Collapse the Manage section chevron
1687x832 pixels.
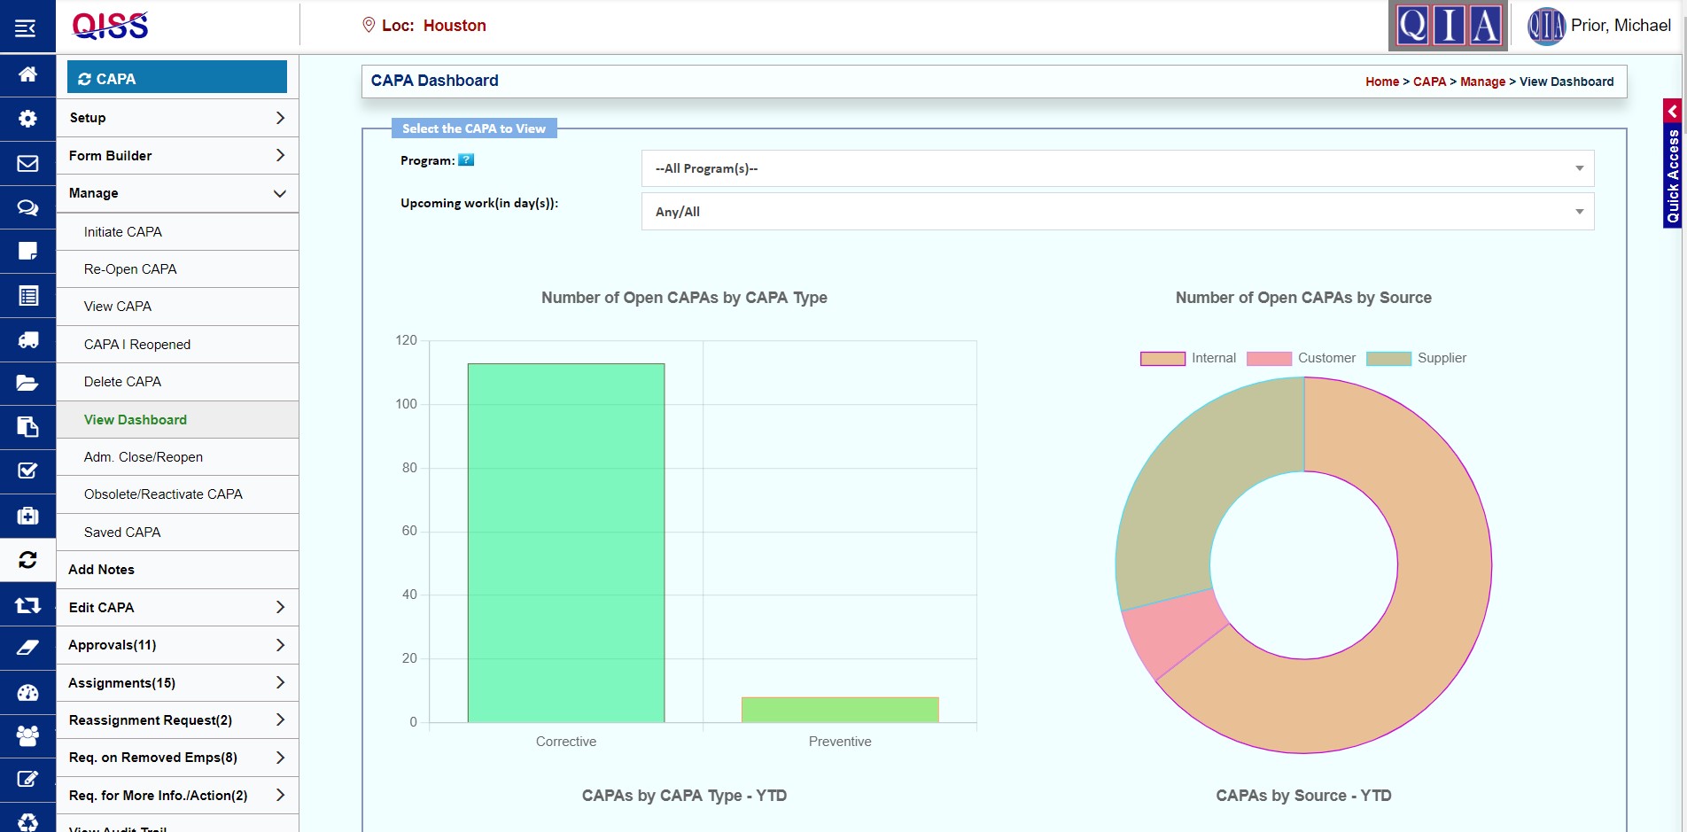click(x=279, y=193)
